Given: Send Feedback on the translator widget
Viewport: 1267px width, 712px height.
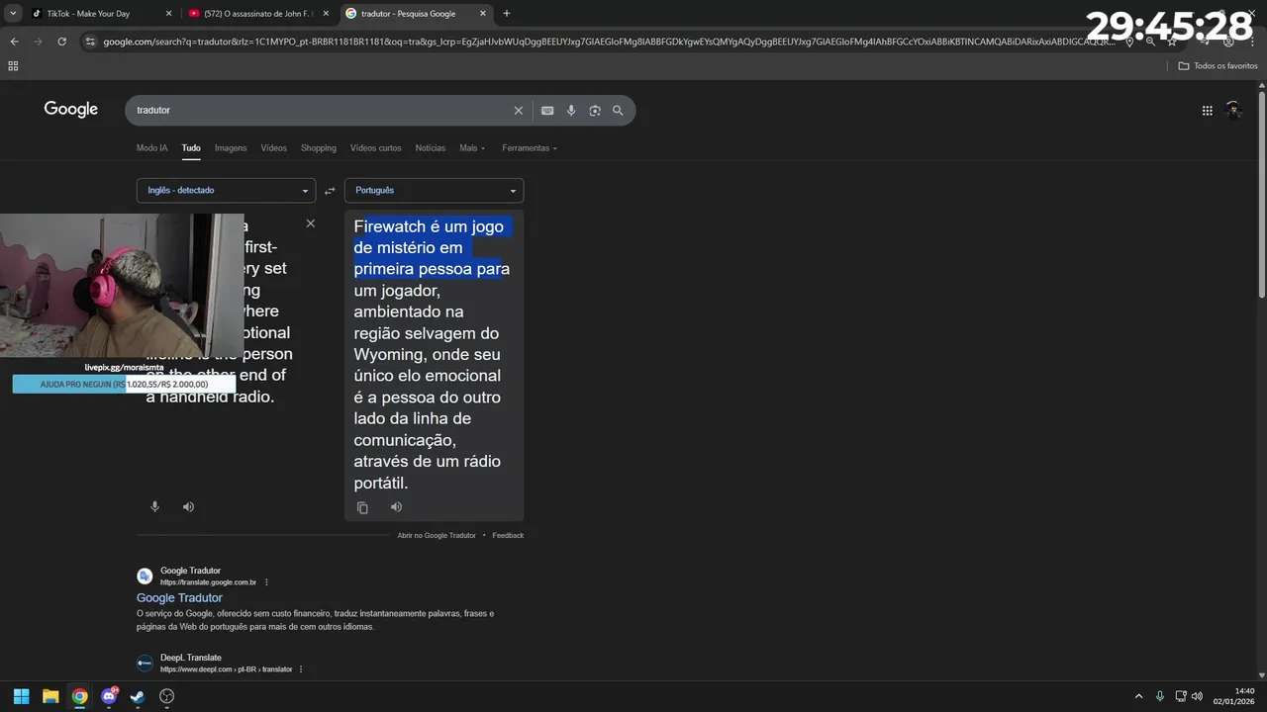Looking at the screenshot, I should (508, 535).
